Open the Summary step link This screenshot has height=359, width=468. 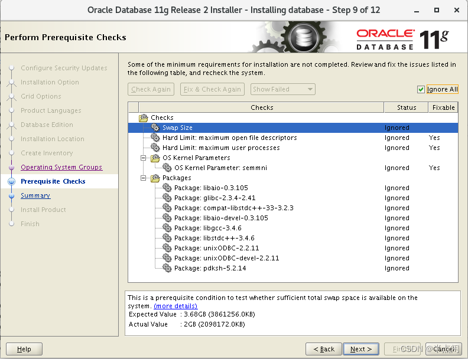coord(35,195)
